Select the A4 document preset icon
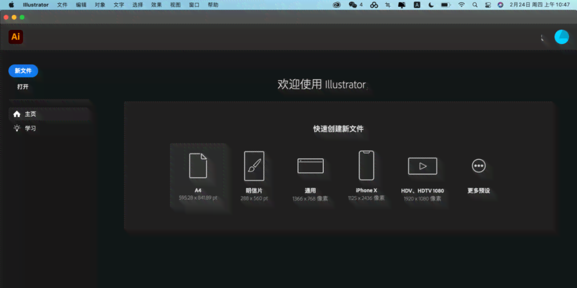 198,166
